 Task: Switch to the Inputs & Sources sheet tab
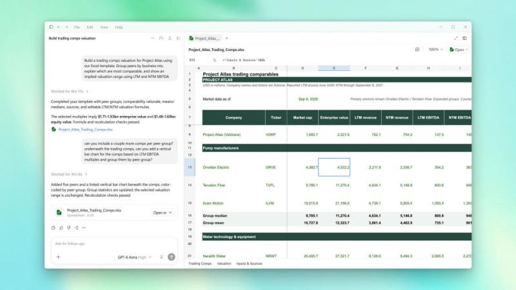click(x=249, y=264)
